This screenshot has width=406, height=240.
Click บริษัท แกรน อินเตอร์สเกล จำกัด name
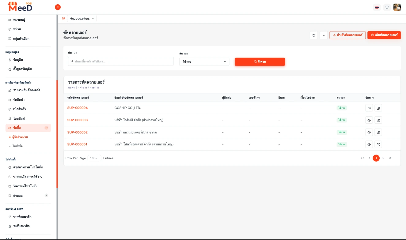(135, 132)
